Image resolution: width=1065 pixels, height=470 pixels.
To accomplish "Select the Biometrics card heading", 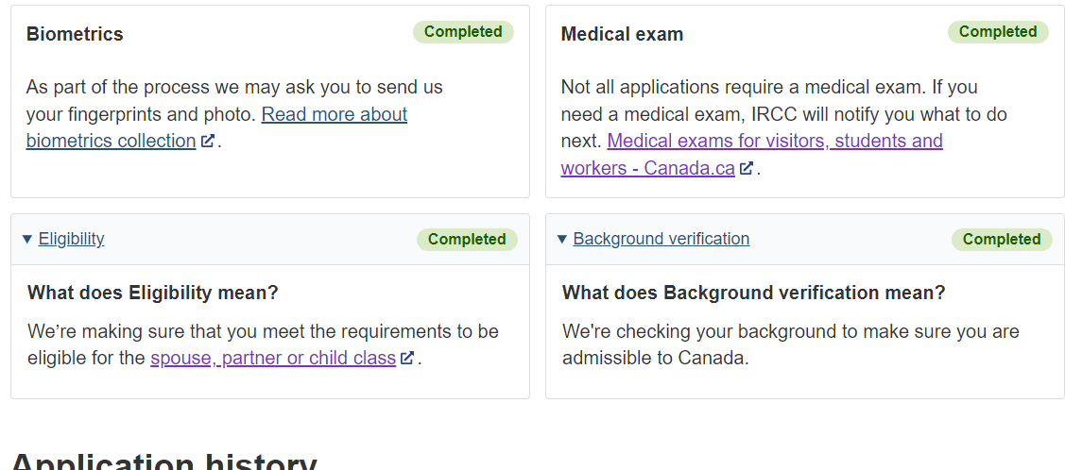I will coord(75,34).
